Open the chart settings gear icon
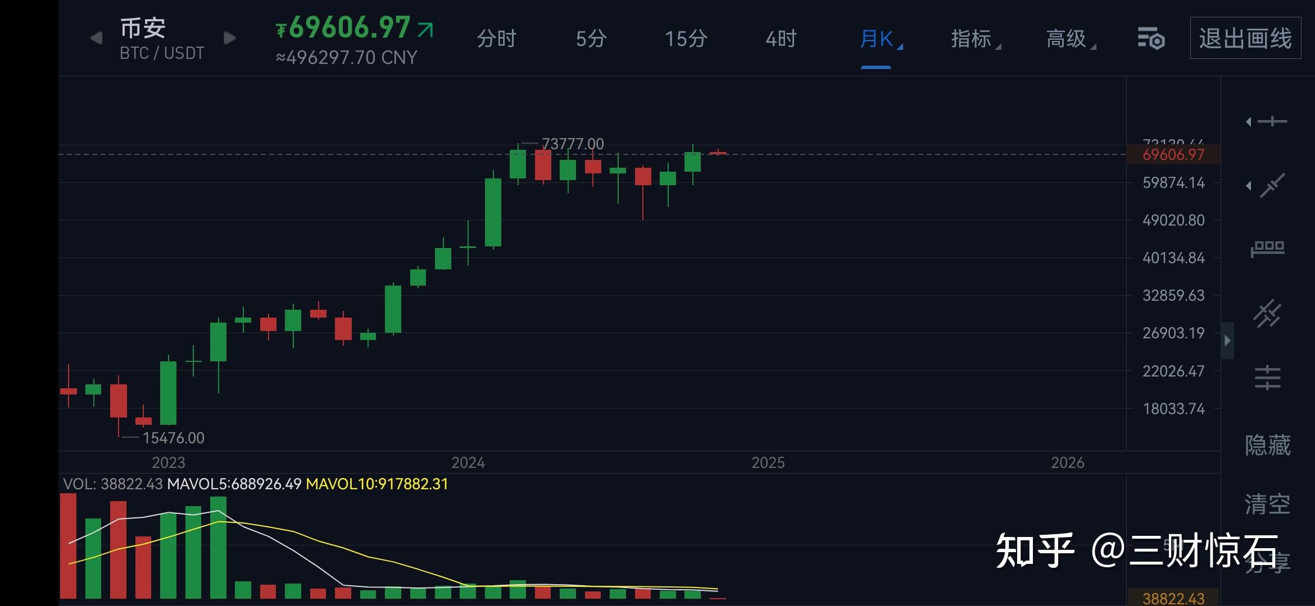Screen dimensions: 1315x606 [1153, 38]
